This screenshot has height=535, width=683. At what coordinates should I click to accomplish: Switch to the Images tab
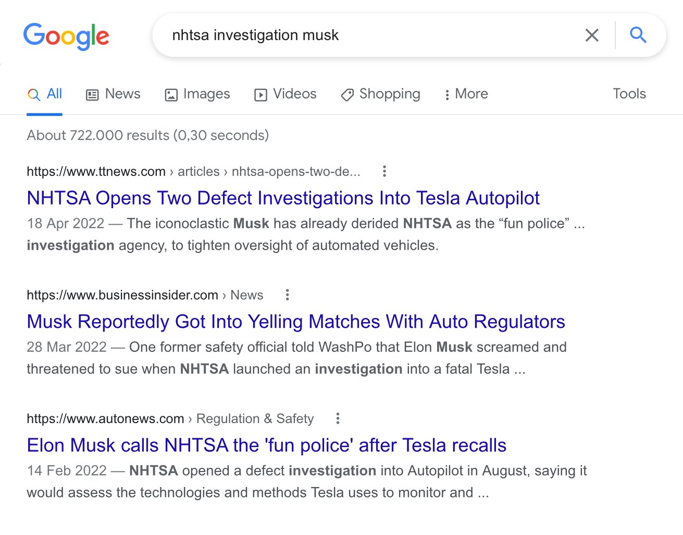click(x=197, y=94)
